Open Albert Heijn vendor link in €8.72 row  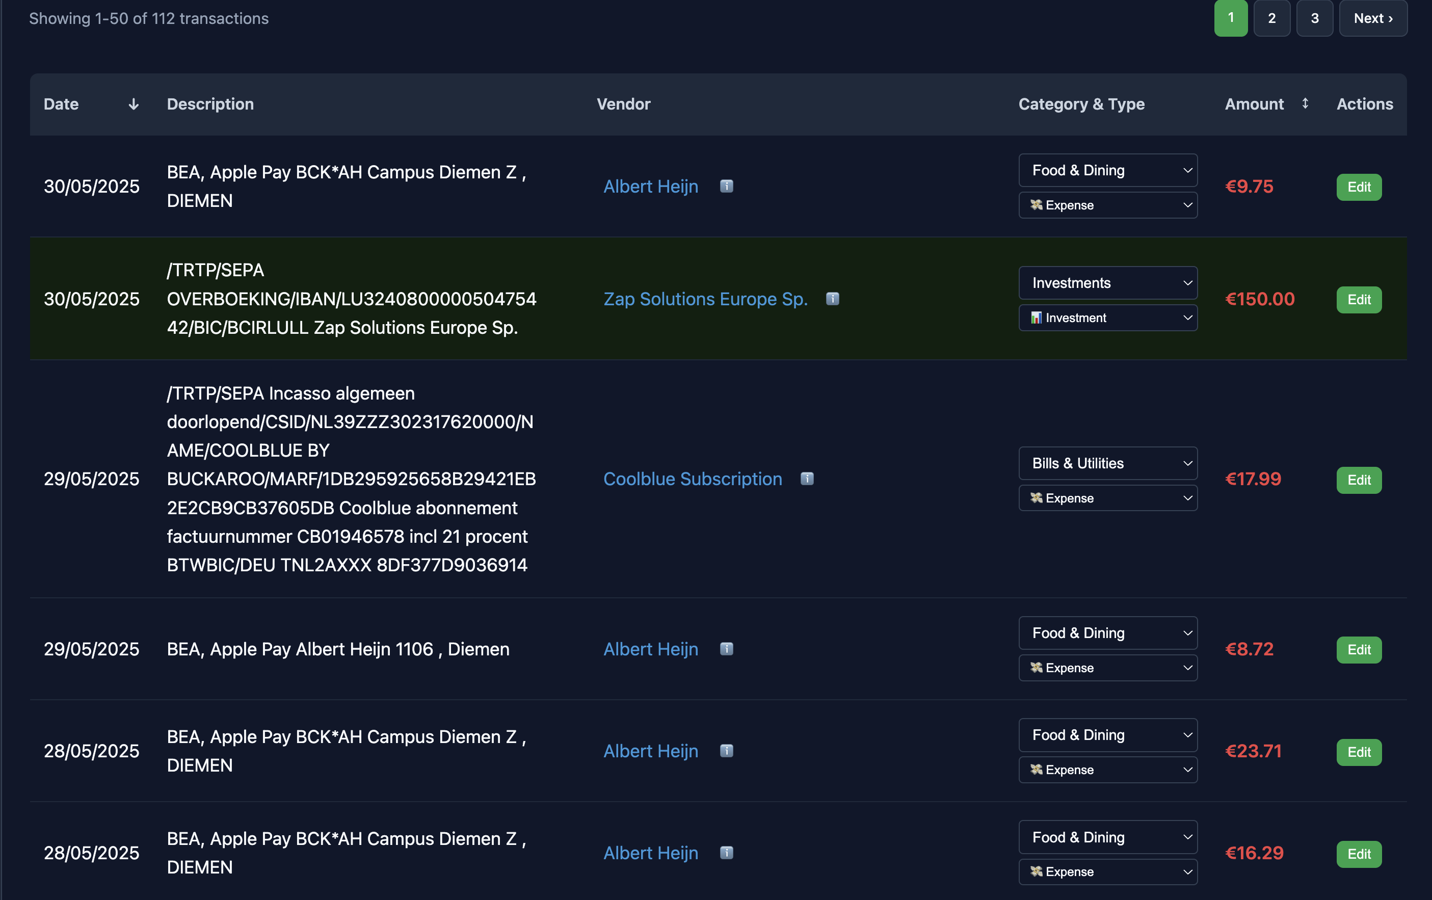point(651,649)
